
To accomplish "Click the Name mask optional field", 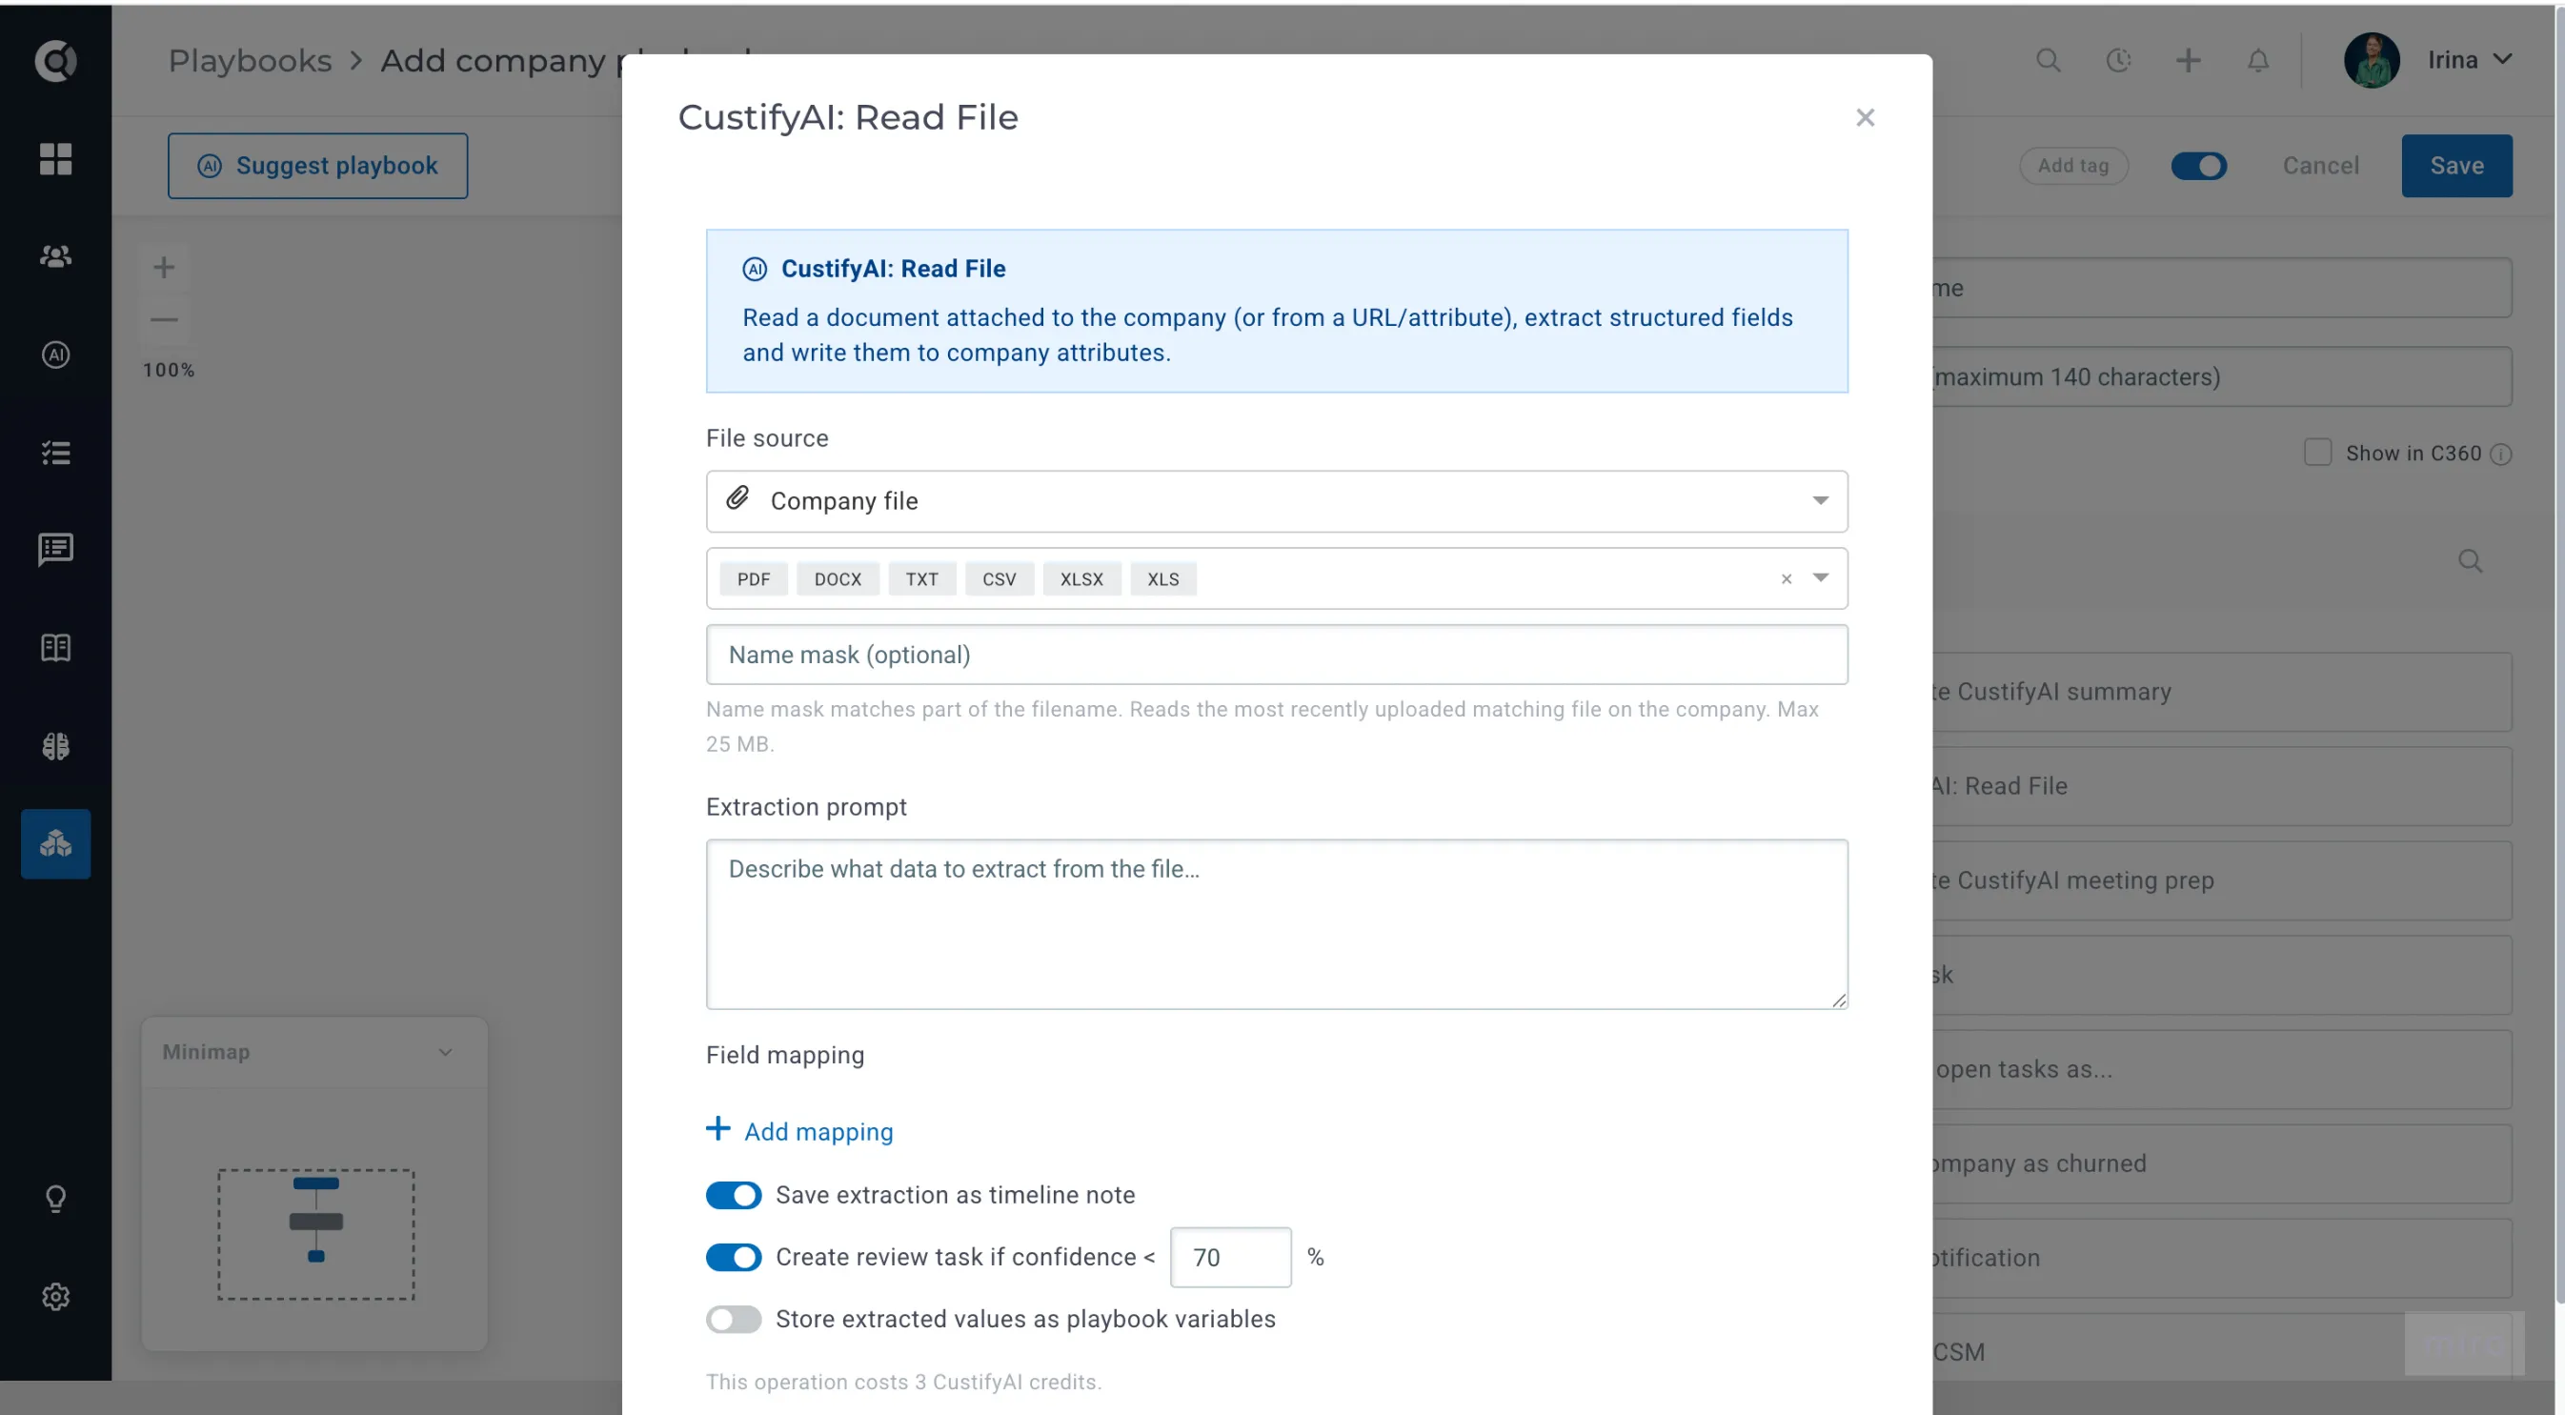I will coord(1277,655).
